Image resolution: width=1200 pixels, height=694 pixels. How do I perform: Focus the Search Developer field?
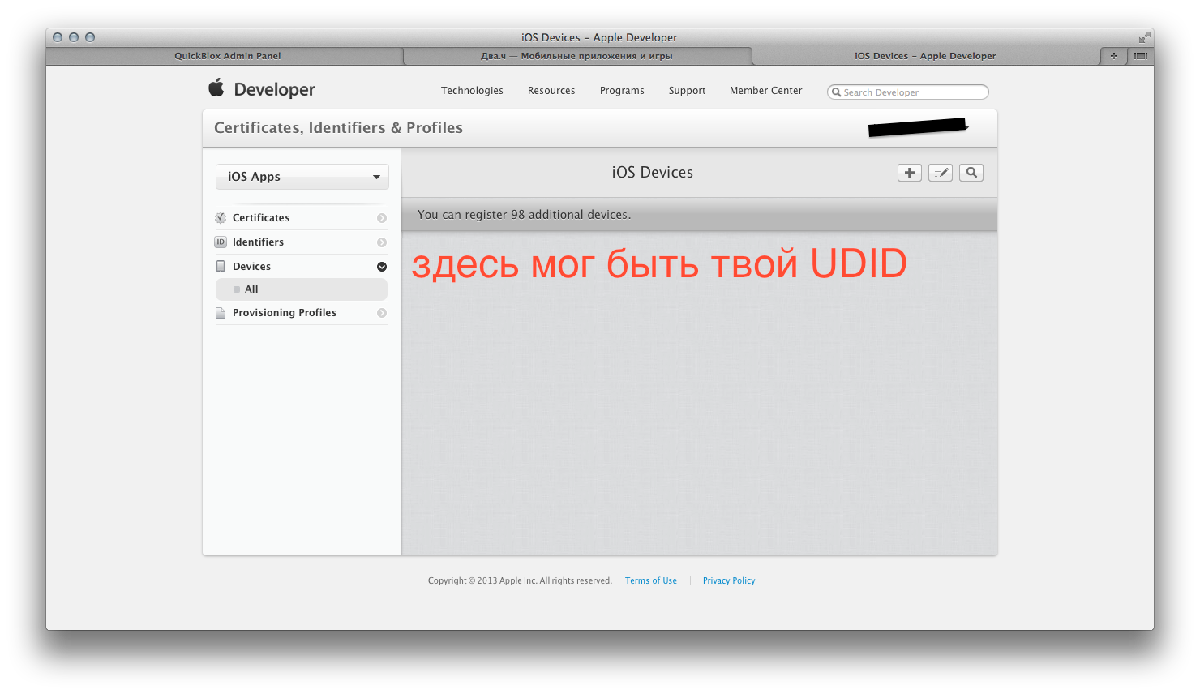[908, 92]
